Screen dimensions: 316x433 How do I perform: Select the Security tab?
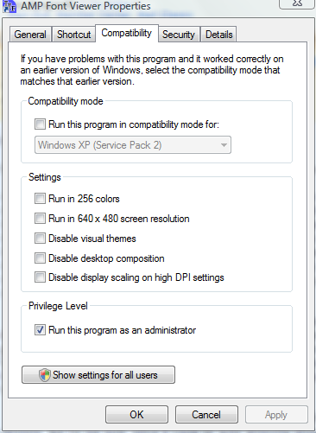(179, 35)
